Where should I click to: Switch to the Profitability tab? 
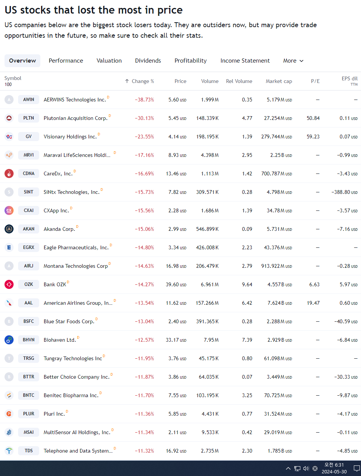(191, 61)
